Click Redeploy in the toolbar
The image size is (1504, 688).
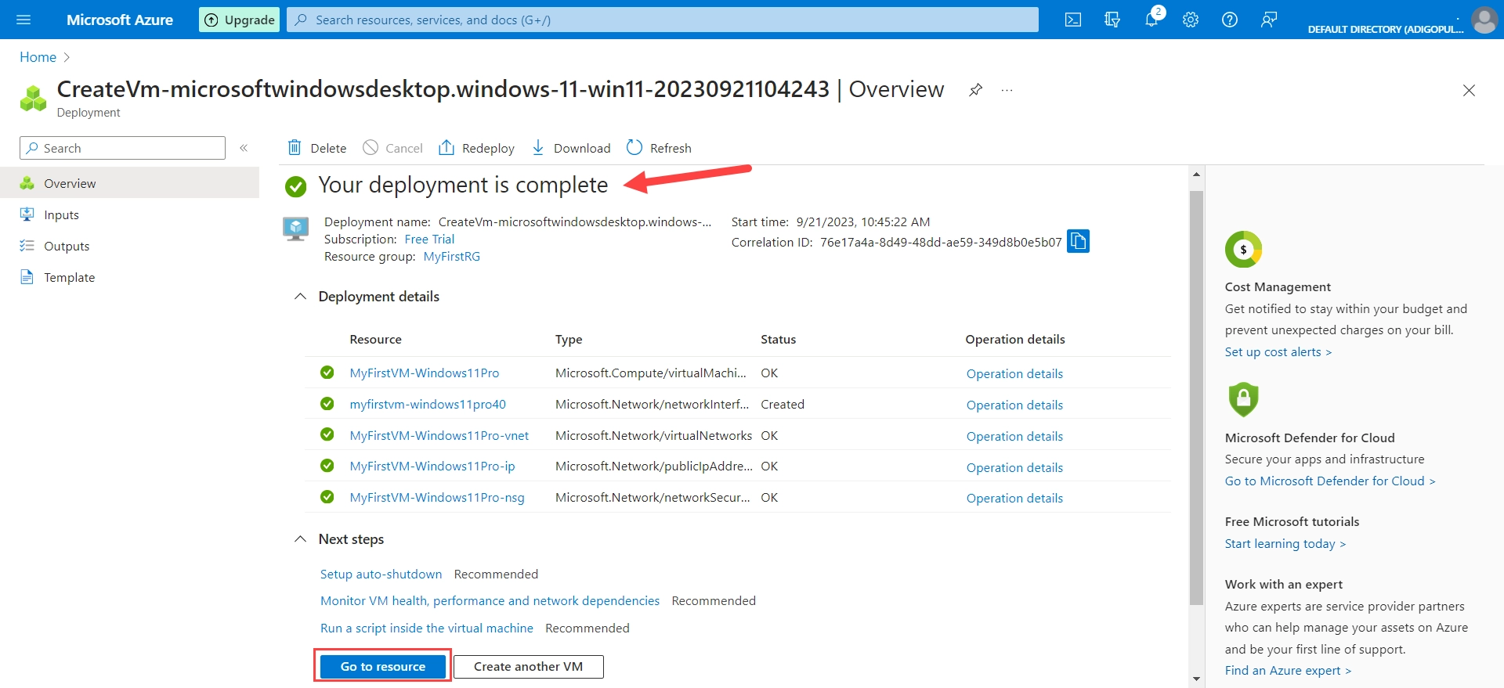(x=476, y=148)
